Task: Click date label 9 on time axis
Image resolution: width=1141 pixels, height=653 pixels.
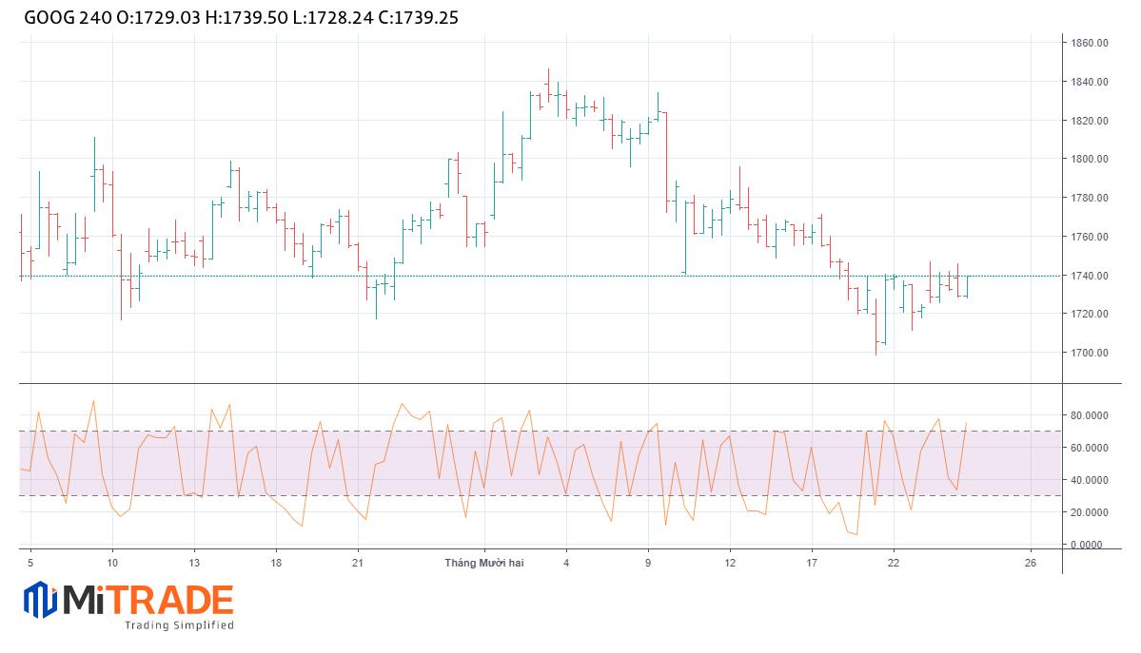Action: click(x=648, y=563)
